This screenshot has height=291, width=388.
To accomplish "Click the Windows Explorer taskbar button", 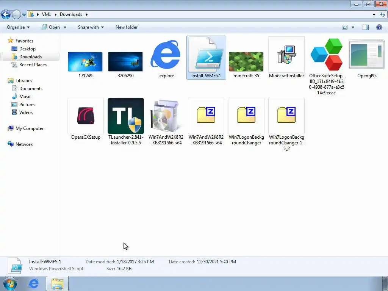I will tap(57, 283).
